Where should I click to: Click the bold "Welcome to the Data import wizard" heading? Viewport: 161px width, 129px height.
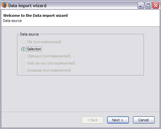[x=35, y=15]
